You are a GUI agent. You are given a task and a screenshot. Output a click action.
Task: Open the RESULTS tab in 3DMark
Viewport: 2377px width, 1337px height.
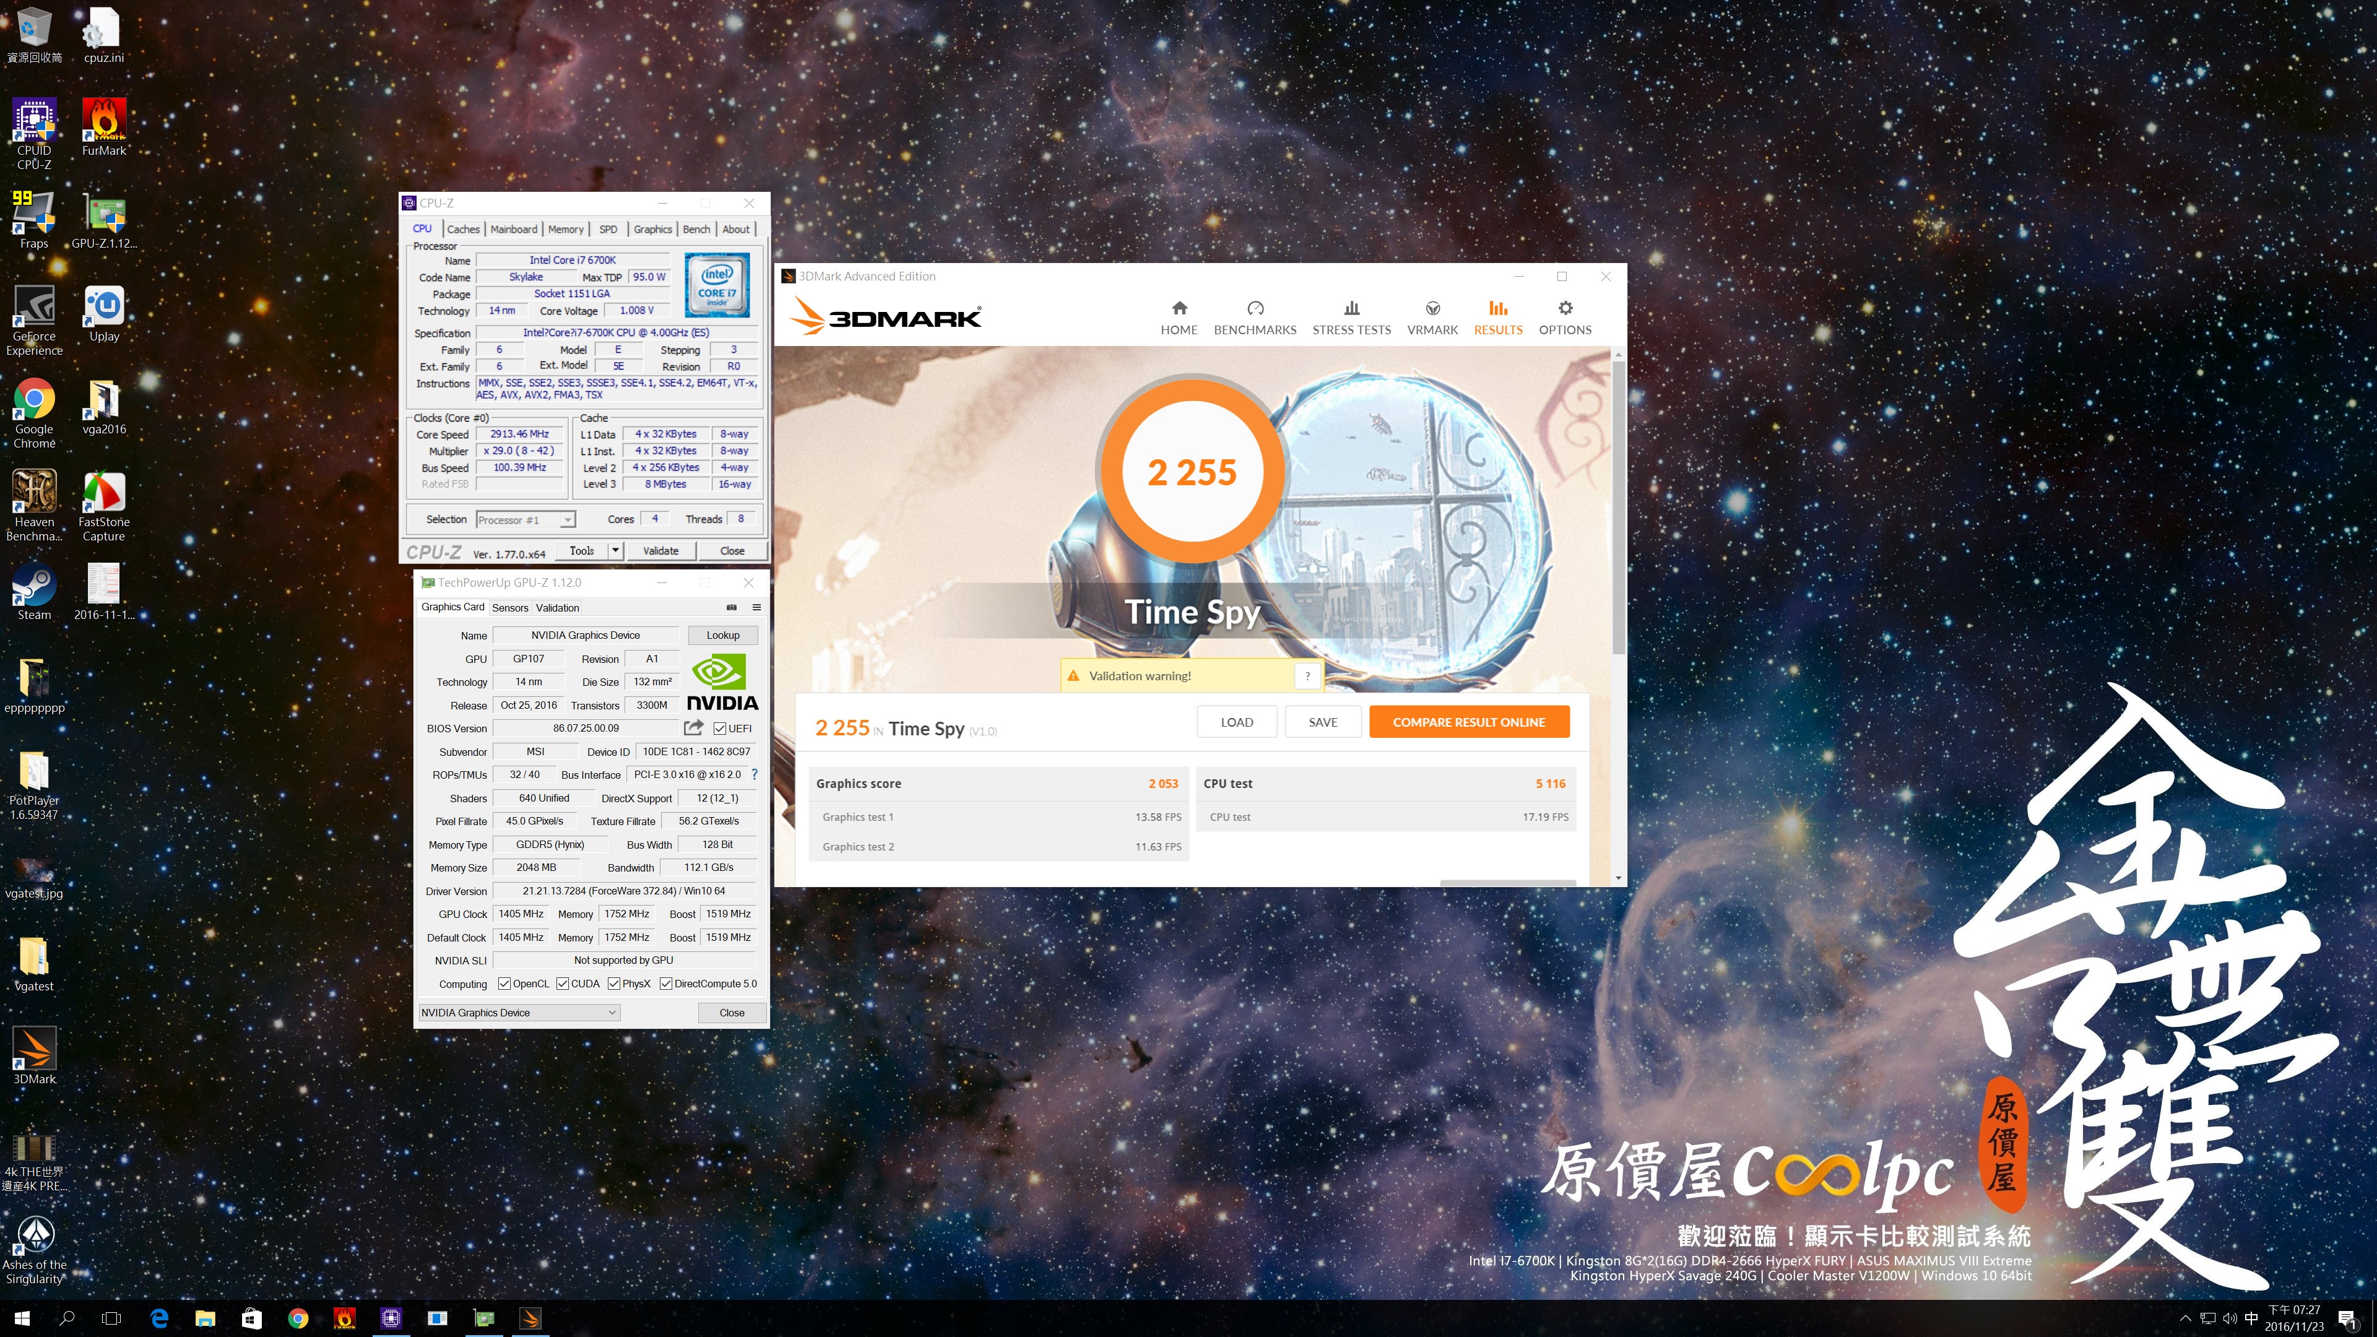tap(1497, 318)
